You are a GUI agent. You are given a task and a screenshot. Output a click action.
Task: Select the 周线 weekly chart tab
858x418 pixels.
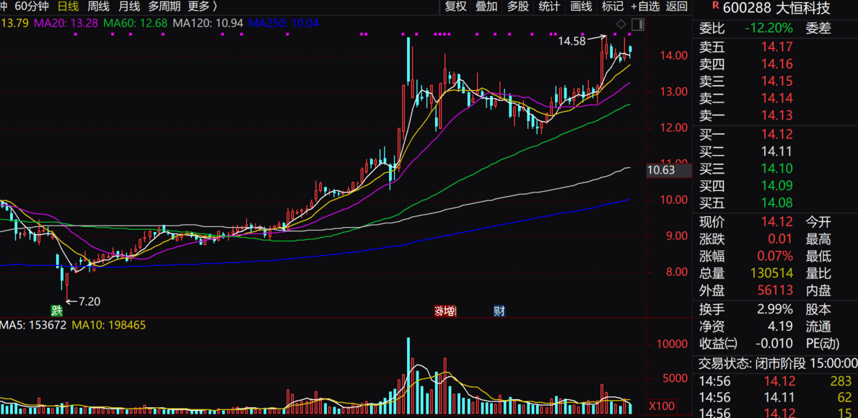(x=98, y=6)
